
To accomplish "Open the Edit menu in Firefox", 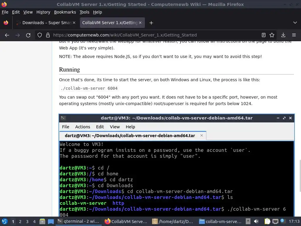I will 16,12.
